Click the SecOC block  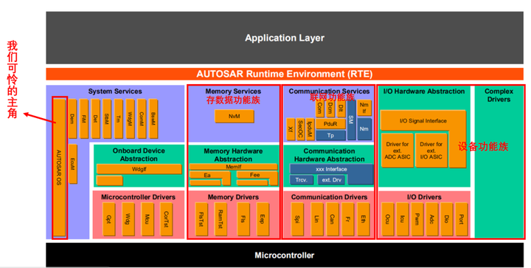[300, 129]
